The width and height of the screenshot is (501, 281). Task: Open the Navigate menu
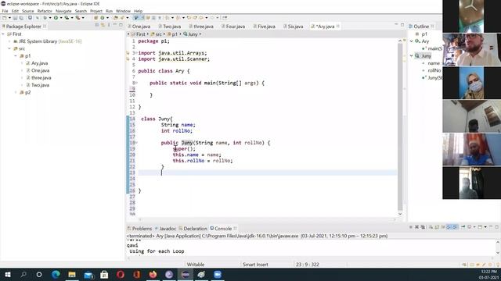pyautogui.click(x=63, y=11)
